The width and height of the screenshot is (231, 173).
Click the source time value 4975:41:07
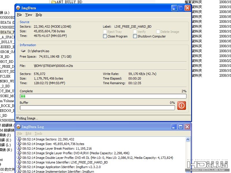42,36
